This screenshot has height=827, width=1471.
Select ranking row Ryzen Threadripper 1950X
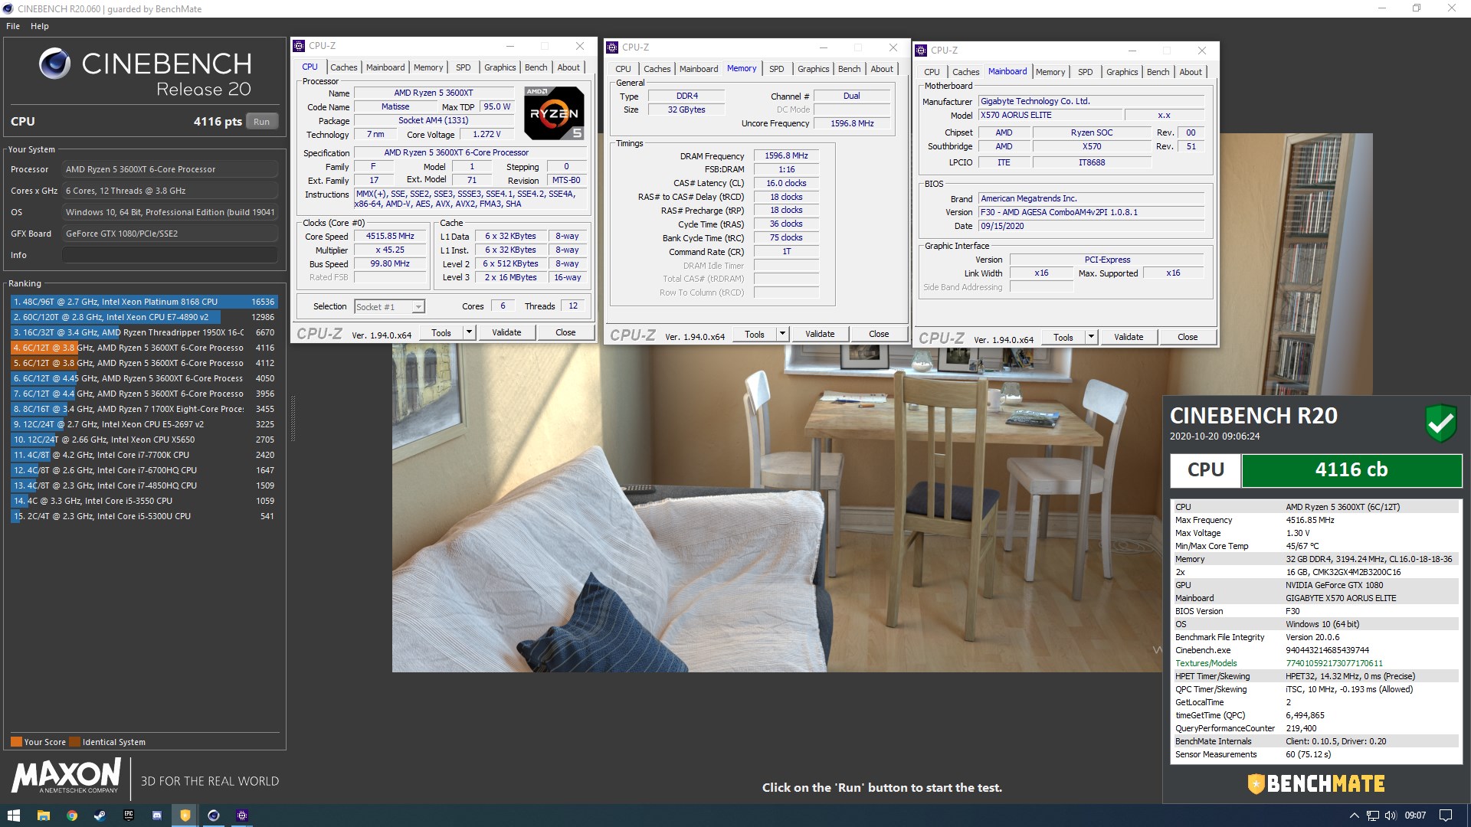tap(143, 332)
